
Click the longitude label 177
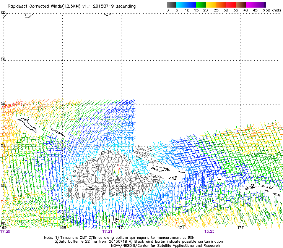[x=241, y=228]
